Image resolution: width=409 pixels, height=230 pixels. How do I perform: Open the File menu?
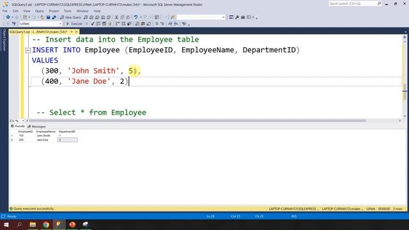[x=5, y=11]
